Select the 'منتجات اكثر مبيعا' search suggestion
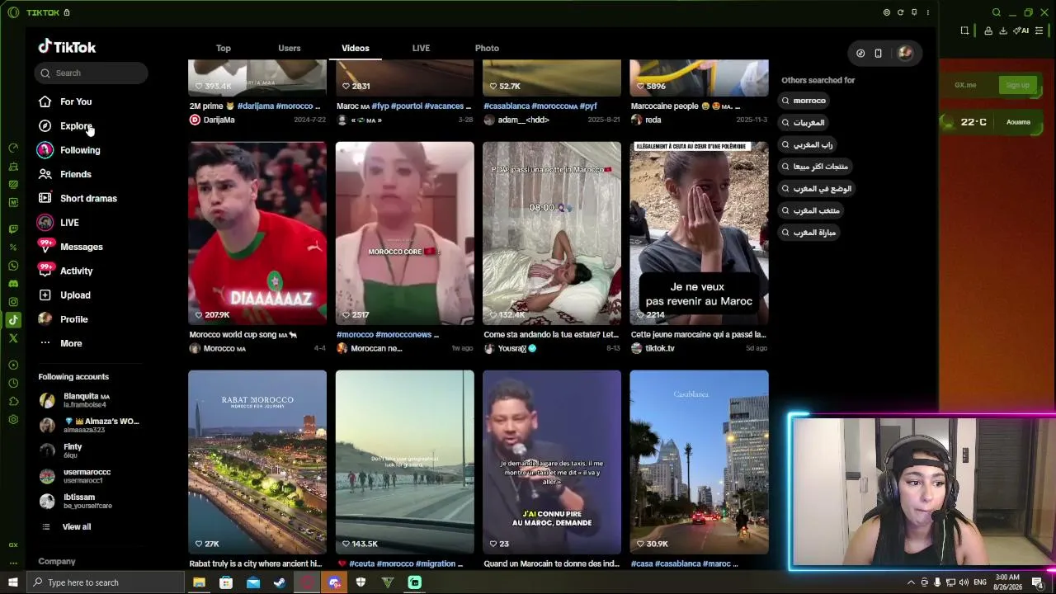The image size is (1056, 594). (x=816, y=167)
